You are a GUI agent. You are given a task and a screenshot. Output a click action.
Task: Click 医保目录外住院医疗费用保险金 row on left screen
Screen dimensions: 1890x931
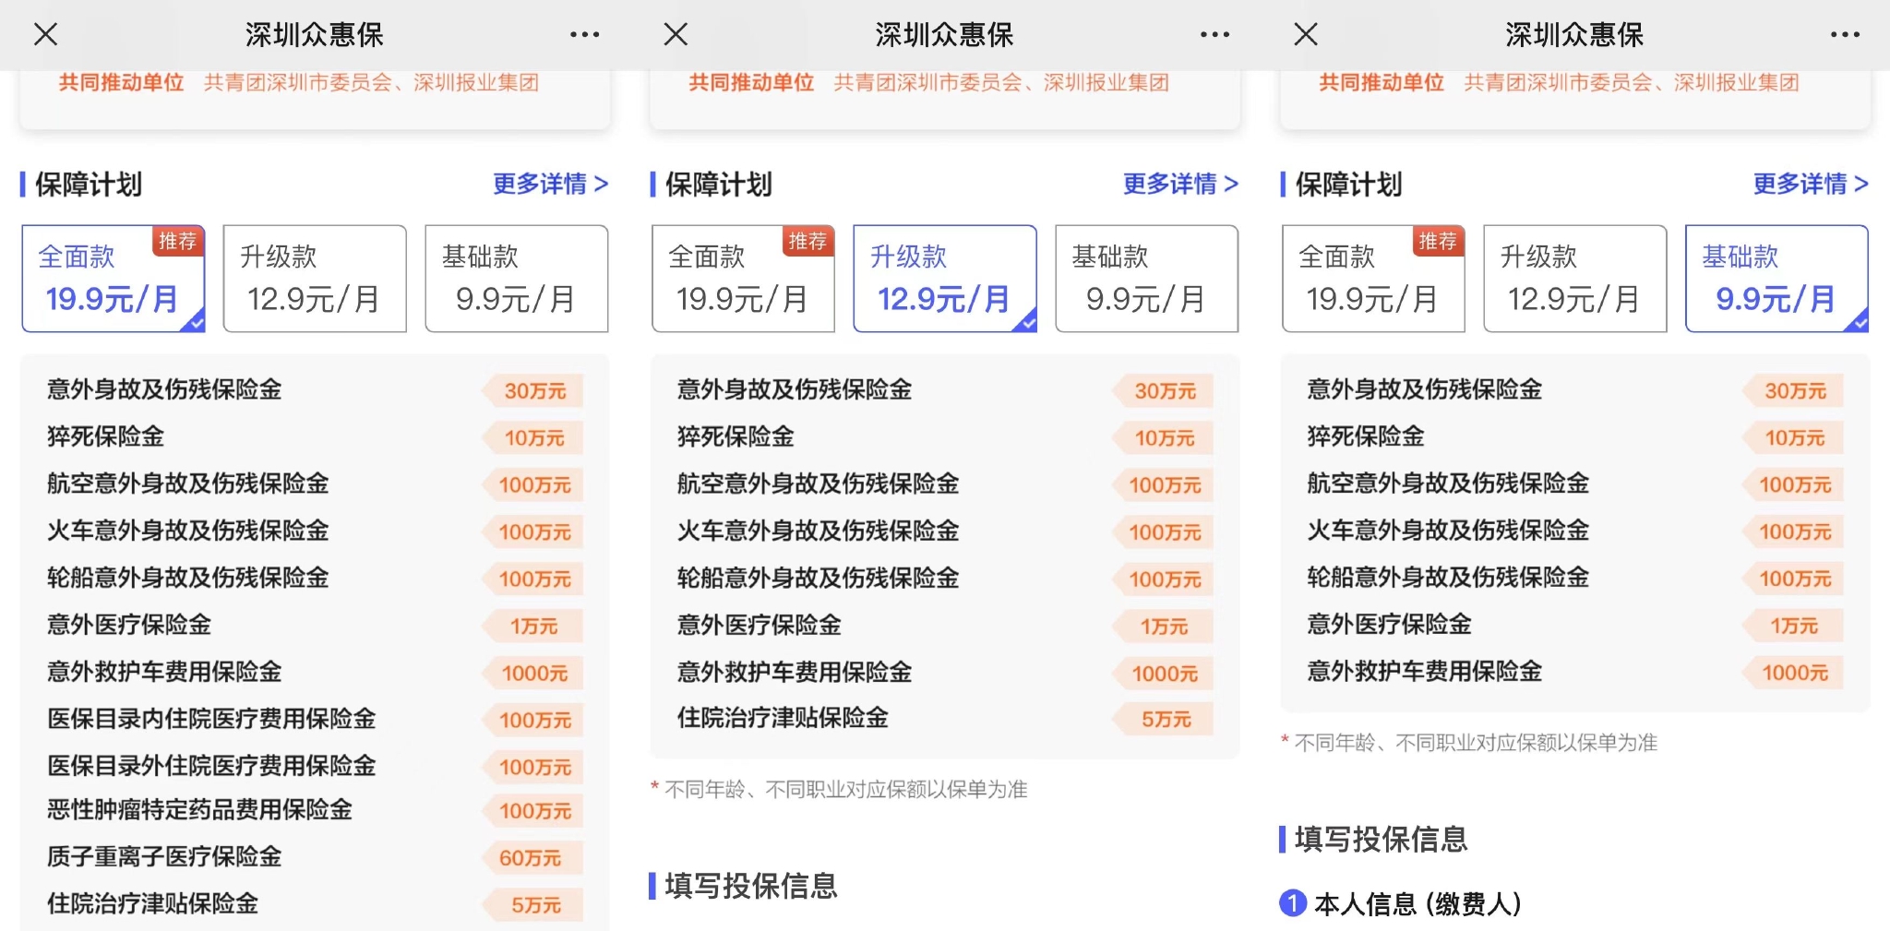point(315,766)
